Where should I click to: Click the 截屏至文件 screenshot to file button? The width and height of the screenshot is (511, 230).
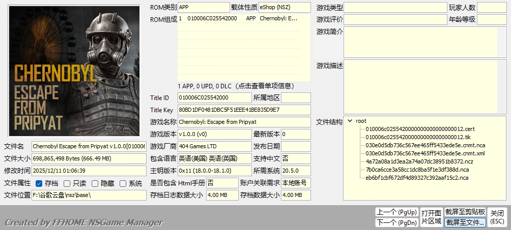coord(465,222)
